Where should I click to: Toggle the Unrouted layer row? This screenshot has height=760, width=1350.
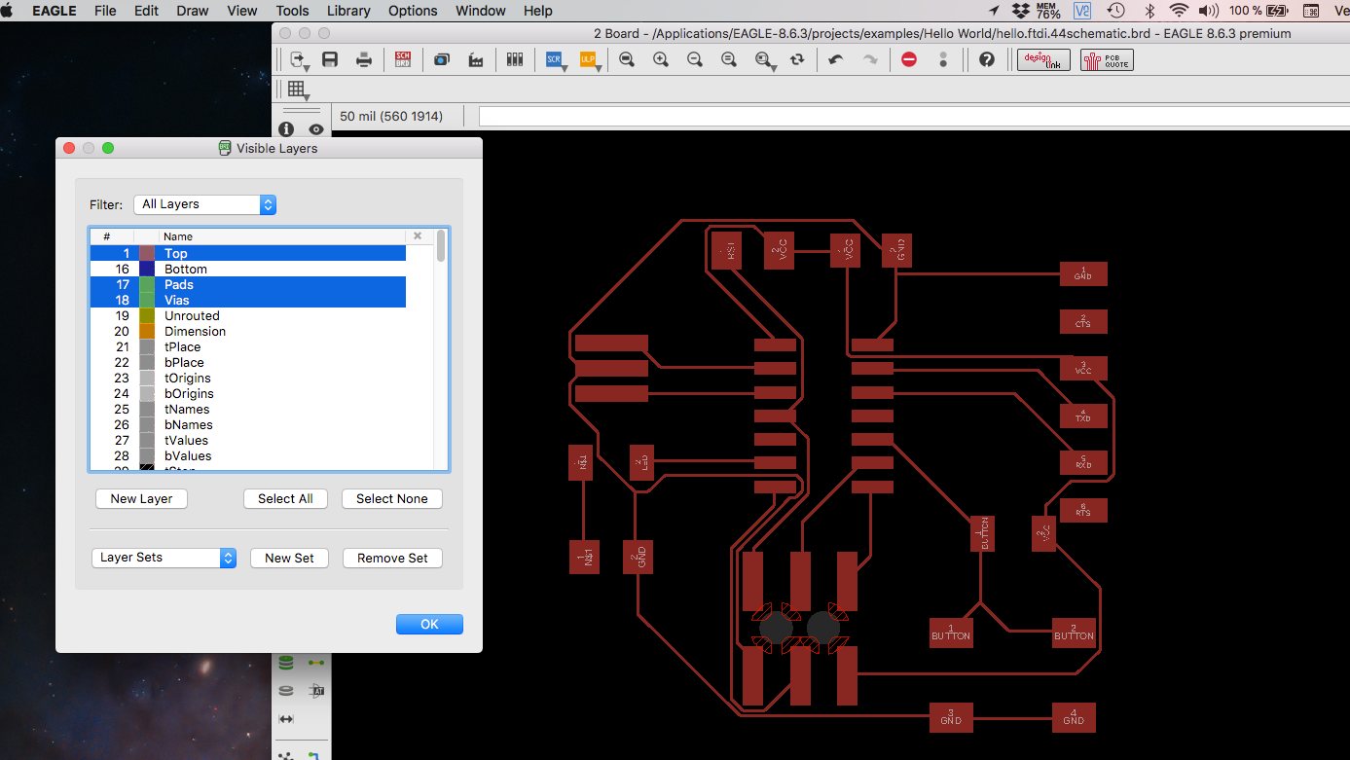pos(248,315)
